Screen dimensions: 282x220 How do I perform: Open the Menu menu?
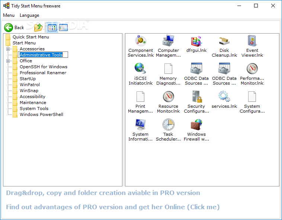pos(9,15)
